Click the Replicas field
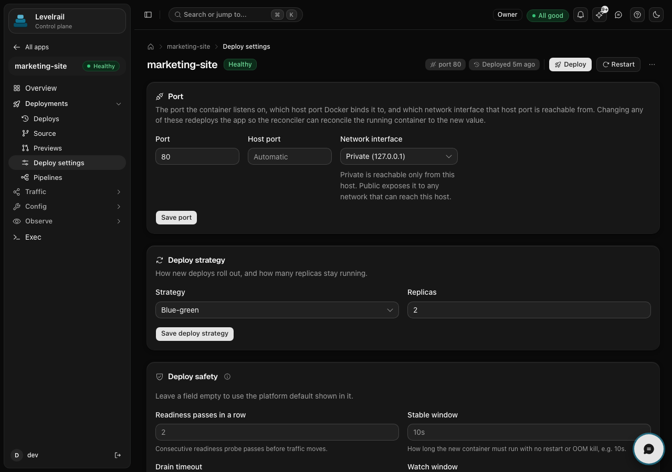Viewport: 672px width, 472px height. pos(529,310)
